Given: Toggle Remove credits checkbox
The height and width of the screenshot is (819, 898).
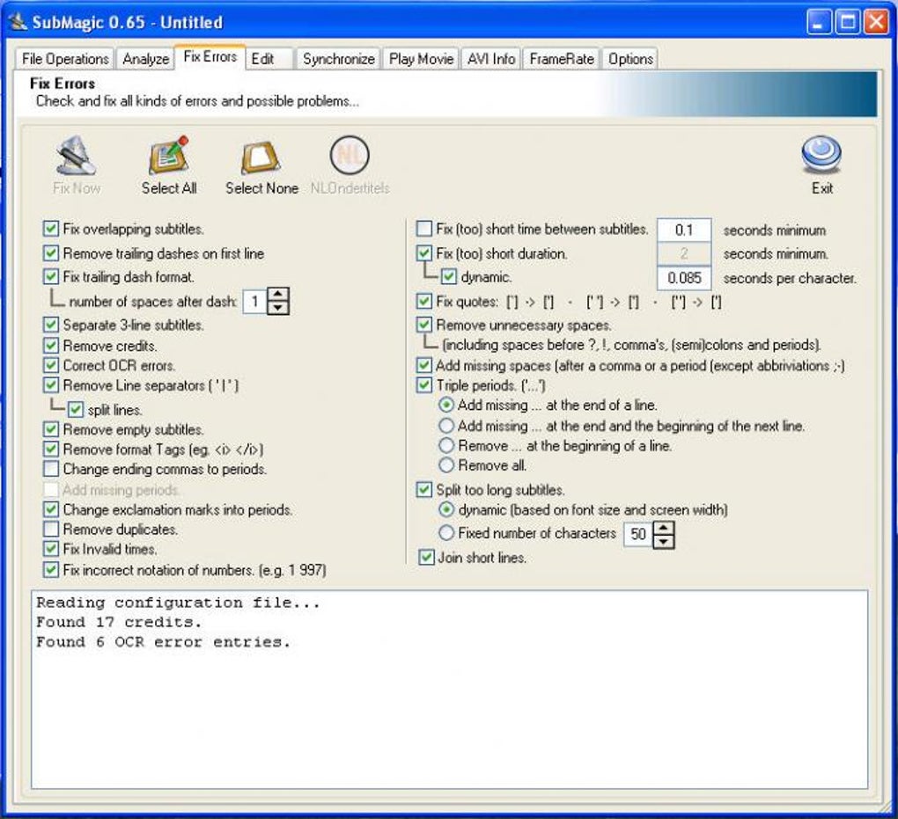Looking at the screenshot, I should pyautogui.click(x=51, y=346).
